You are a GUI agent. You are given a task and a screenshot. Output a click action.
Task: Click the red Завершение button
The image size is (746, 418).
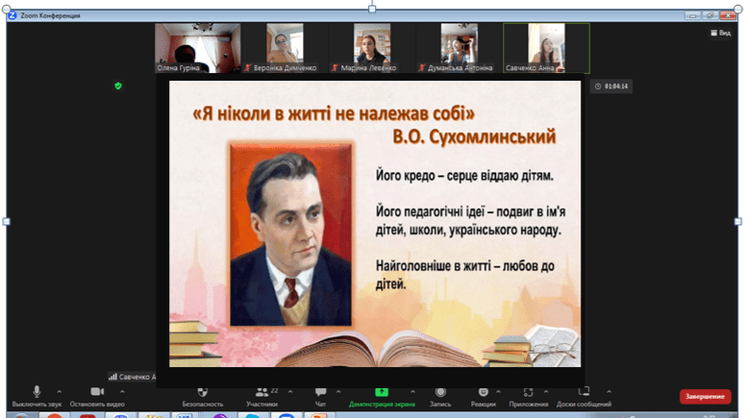point(705,396)
